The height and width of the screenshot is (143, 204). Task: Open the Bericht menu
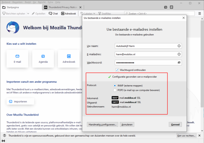coord(42,2)
